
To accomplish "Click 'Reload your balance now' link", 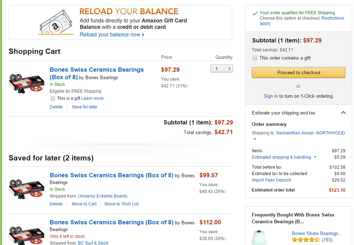I will 112,35.
